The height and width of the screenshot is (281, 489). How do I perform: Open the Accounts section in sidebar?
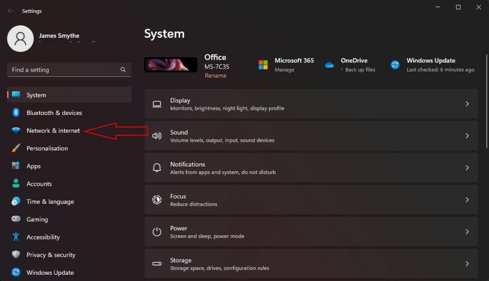point(39,184)
